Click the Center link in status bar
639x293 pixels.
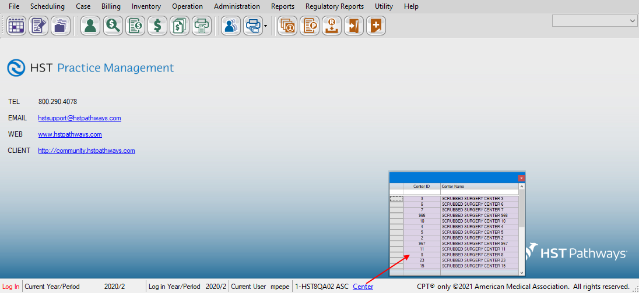pyautogui.click(x=363, y=287)
